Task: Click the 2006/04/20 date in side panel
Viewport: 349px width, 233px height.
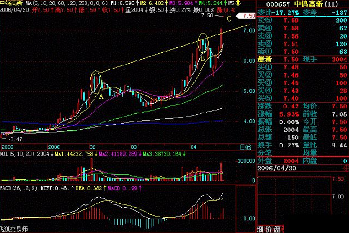Action: pos(277,168)
